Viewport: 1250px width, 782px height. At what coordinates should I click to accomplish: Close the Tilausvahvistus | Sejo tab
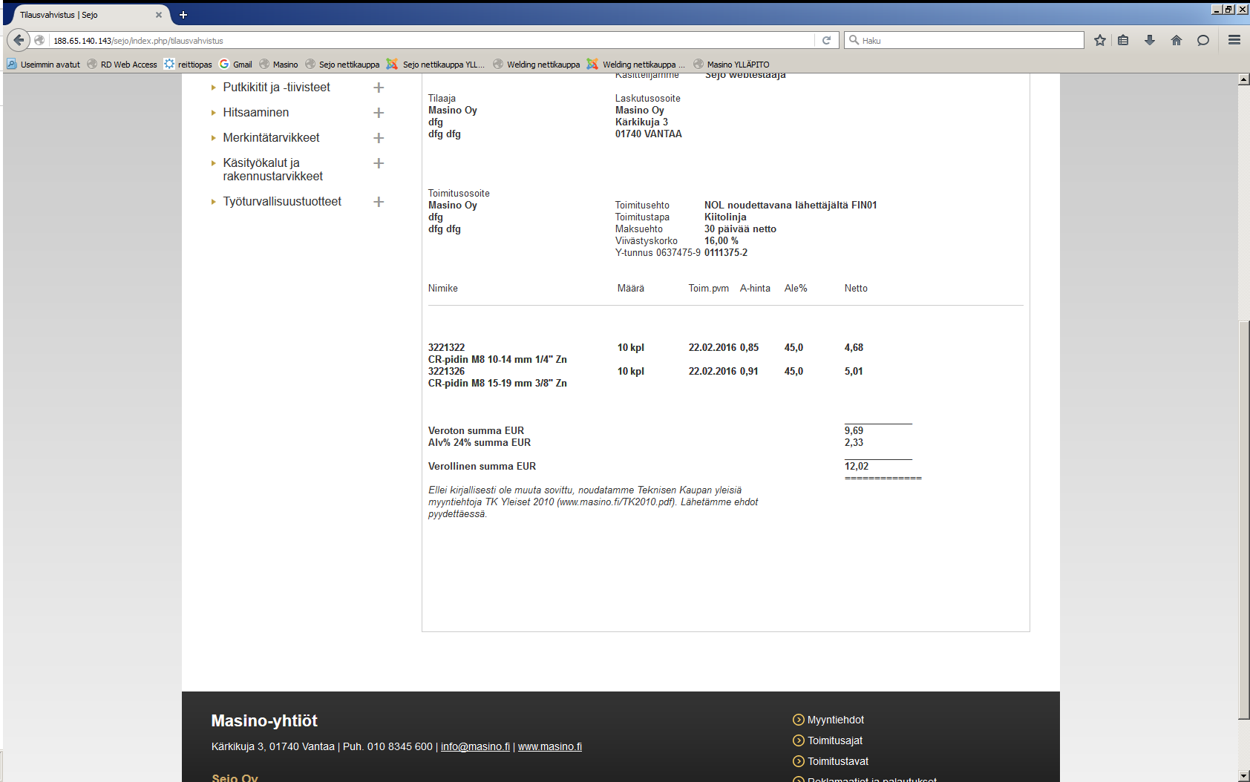158,15
